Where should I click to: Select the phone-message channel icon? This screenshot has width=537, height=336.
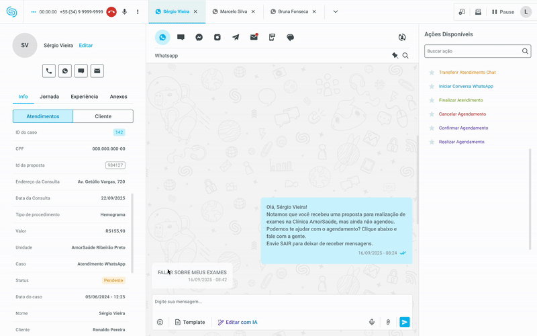(272, 38)
